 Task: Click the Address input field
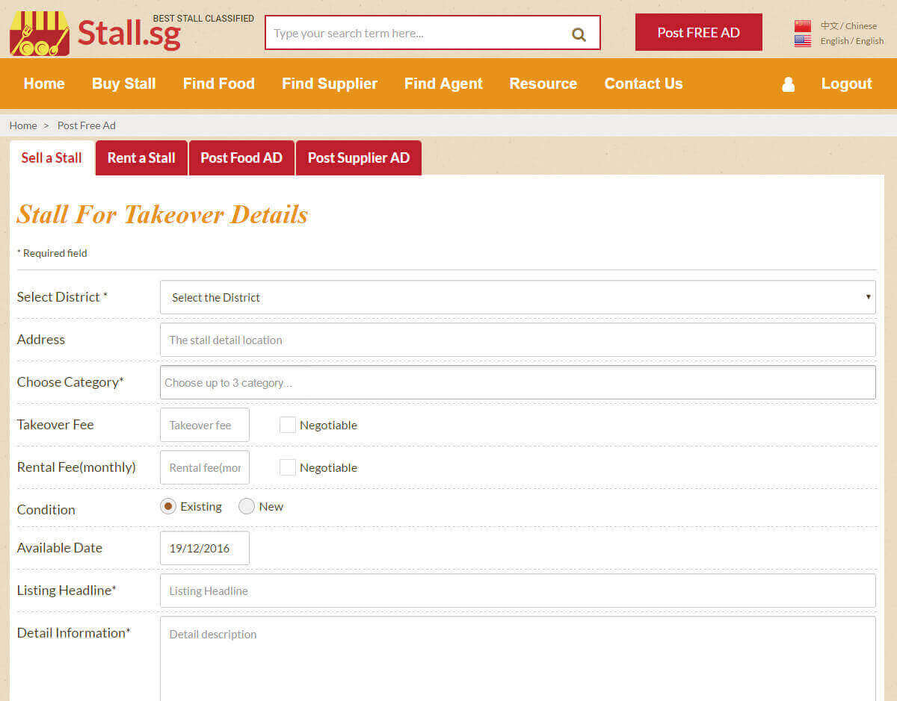[517, 340]
